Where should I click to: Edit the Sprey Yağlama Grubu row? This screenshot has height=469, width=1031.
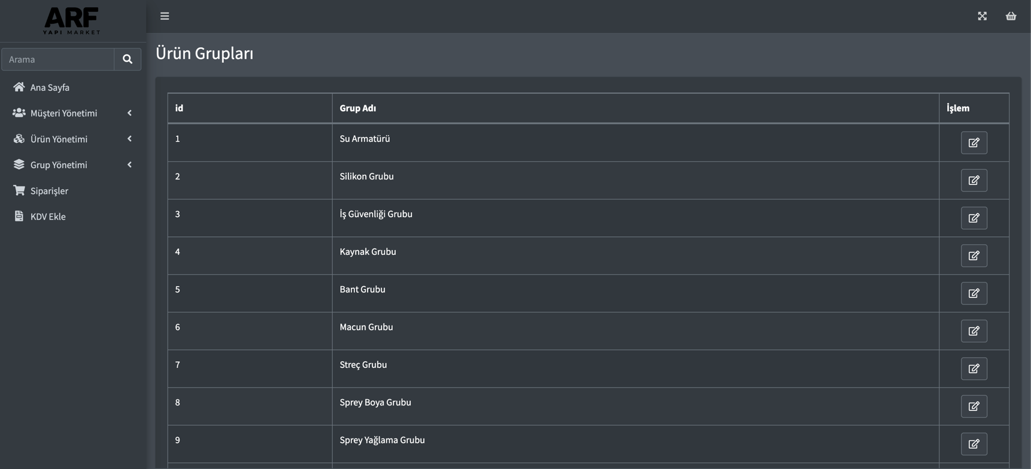(974, 444)
